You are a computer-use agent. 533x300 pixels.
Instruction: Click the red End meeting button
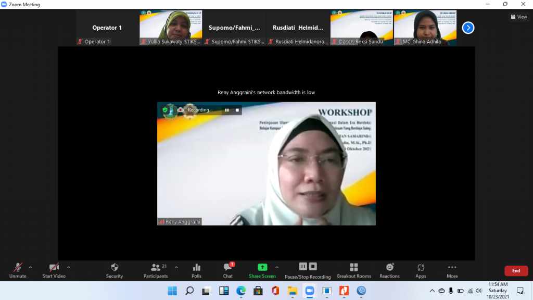pos(516,271)
